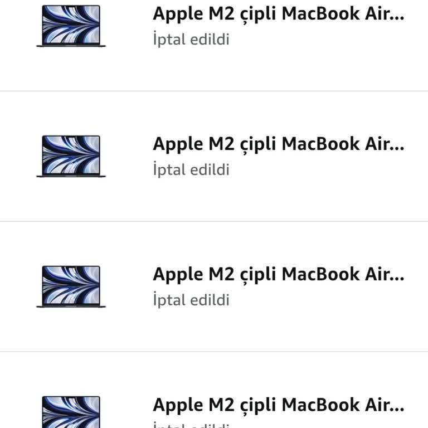Open the second MacBook Air laptop image

[71, 157]
